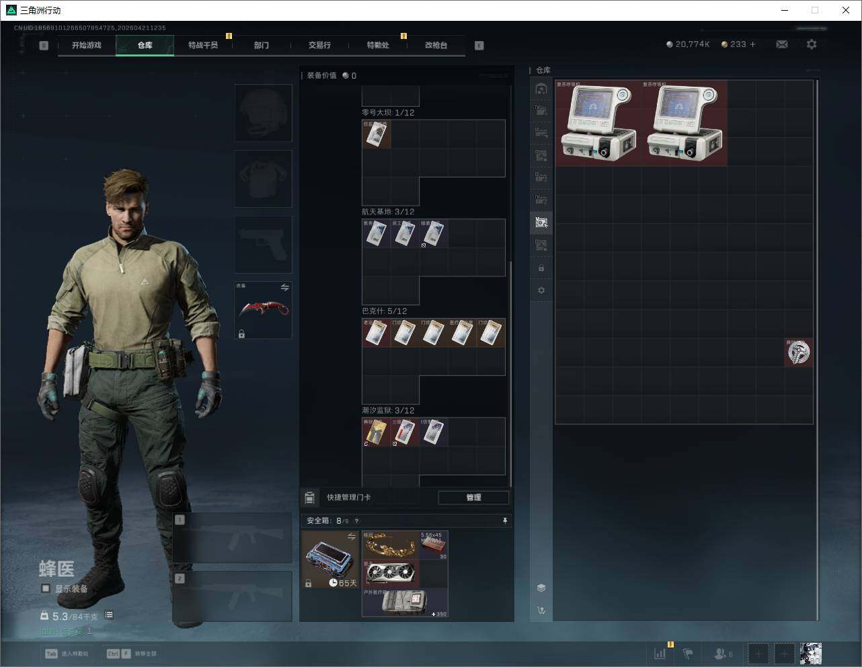
Task: Select the first resuscitation machine in warehouse
Action: tap(598, 123)
